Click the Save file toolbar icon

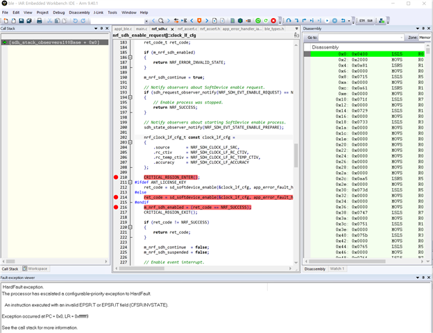coord(21,21)
